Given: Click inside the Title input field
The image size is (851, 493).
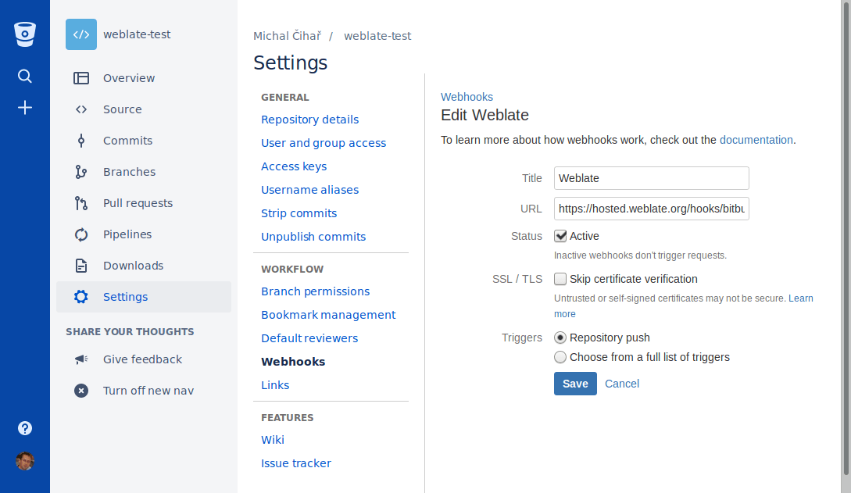Looking at the screenshot, I should tap(651, 178).
